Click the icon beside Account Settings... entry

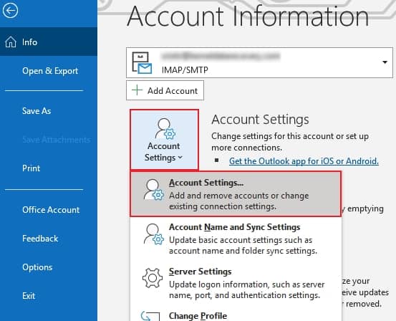[153, 190]
